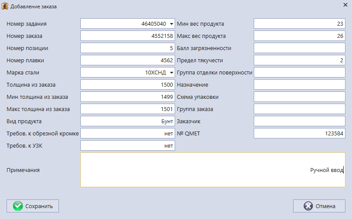Open the Марка стали dropdown list
352x219 pixels.
(171, 72)
